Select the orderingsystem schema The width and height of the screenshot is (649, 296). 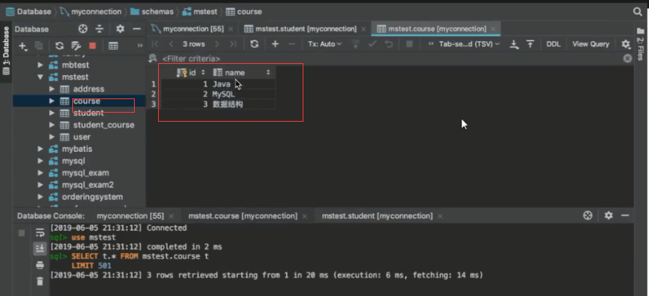click(x=92, y=197)
